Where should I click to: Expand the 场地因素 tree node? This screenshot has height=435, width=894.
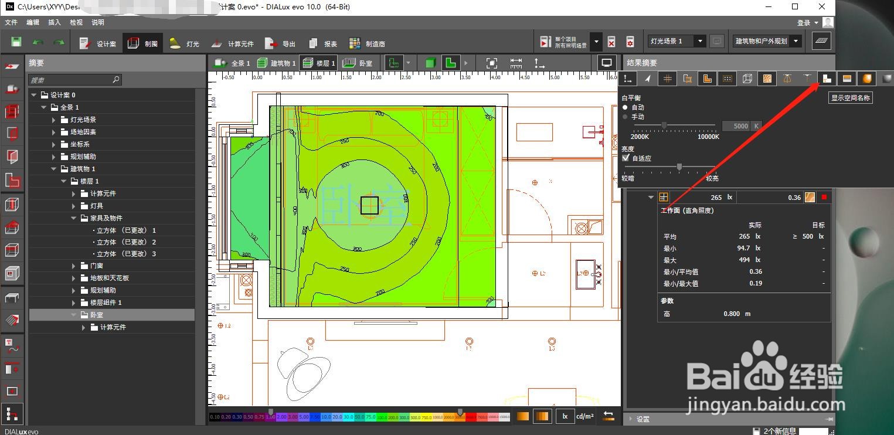[x=54, y=132]
